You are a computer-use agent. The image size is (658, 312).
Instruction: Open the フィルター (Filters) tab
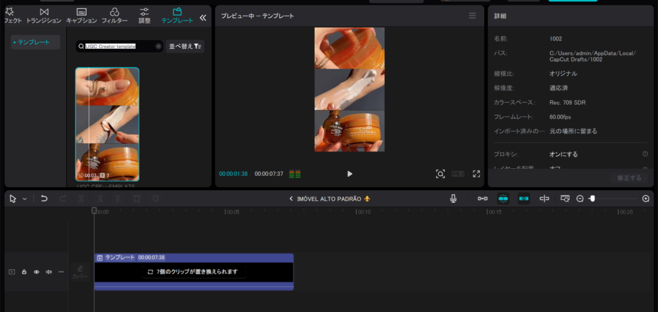point(114,15)
